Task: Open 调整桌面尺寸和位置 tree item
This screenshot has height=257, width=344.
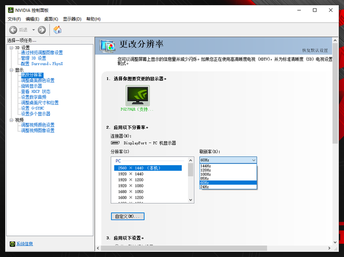Action: tap(40, 103)
